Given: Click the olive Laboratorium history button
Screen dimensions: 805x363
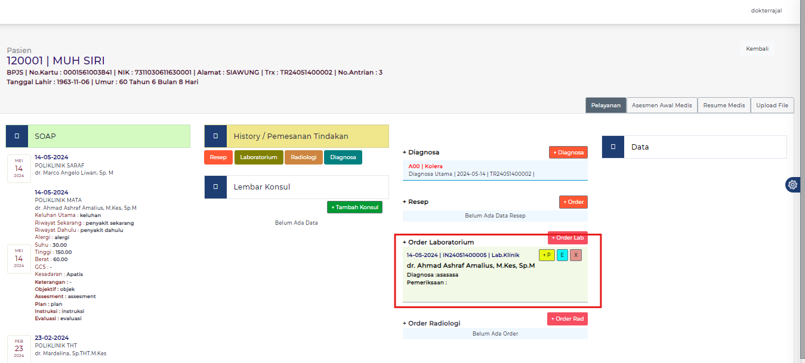Looking at the screenshot, I should pyautogui.click(x=258, y=157).
